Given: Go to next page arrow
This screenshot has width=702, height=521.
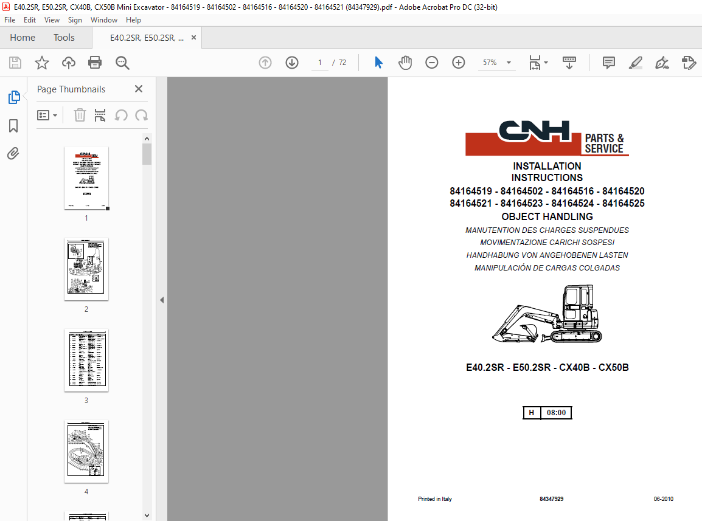Looking at the screenshot, I should click(x=292, y=63).
